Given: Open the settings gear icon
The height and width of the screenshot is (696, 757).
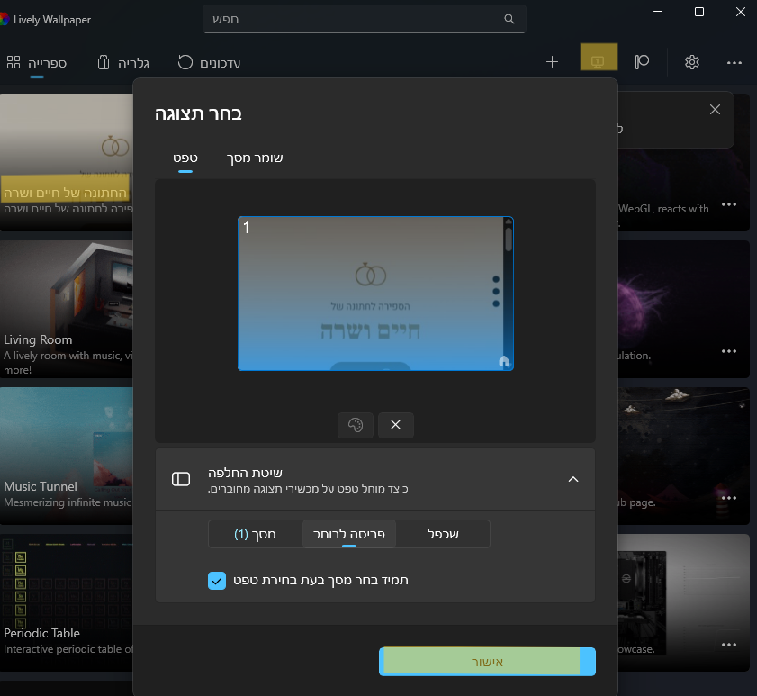Looking at the screenshot, I should pos(692,62).
